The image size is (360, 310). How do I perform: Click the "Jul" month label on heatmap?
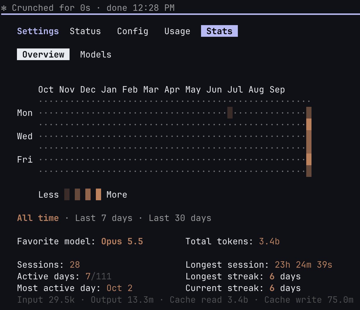[x=235, y=90]
